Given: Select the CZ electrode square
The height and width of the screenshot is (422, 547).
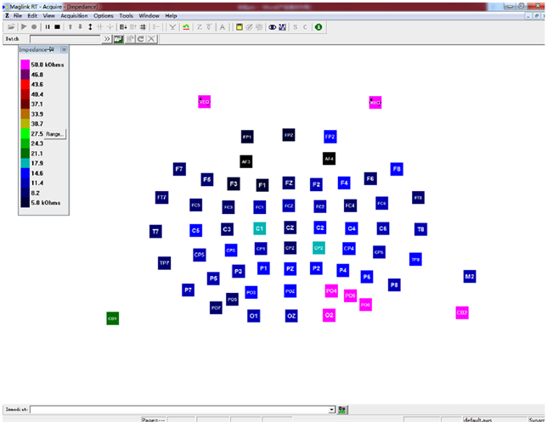Looking at the screenshot, I should tap(290, 228).
